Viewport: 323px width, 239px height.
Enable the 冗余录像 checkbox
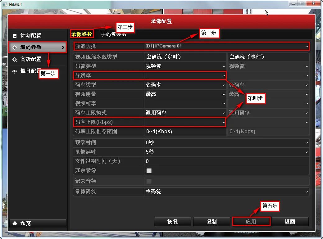click(149, 170)
